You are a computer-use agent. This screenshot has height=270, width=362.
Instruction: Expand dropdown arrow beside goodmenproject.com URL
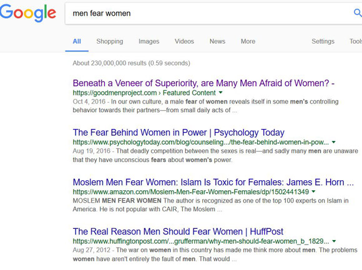pos(221,92)
